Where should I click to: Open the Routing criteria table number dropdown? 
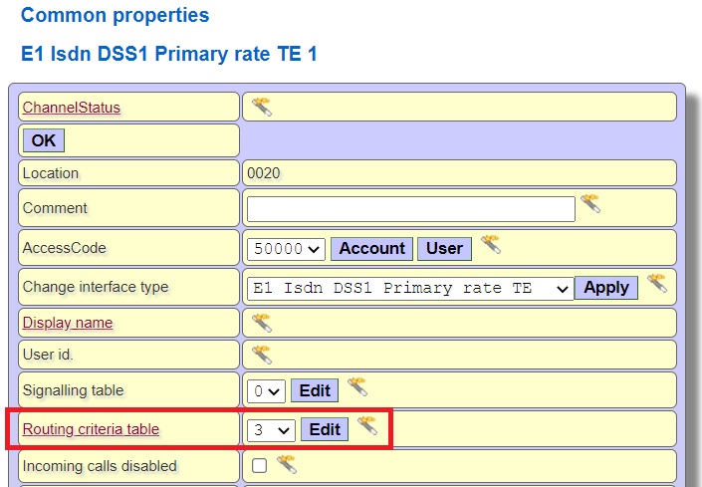(x=271, y=430)
